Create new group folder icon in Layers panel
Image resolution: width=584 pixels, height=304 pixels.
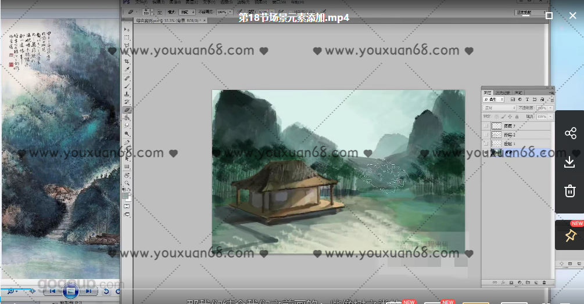coord(528,283)
